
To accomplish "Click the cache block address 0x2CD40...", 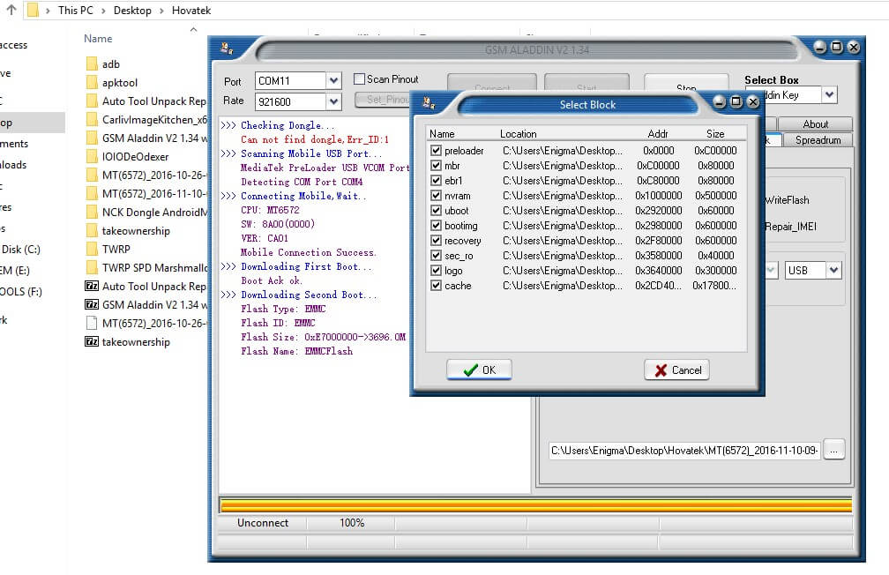I will pos(658,286).
